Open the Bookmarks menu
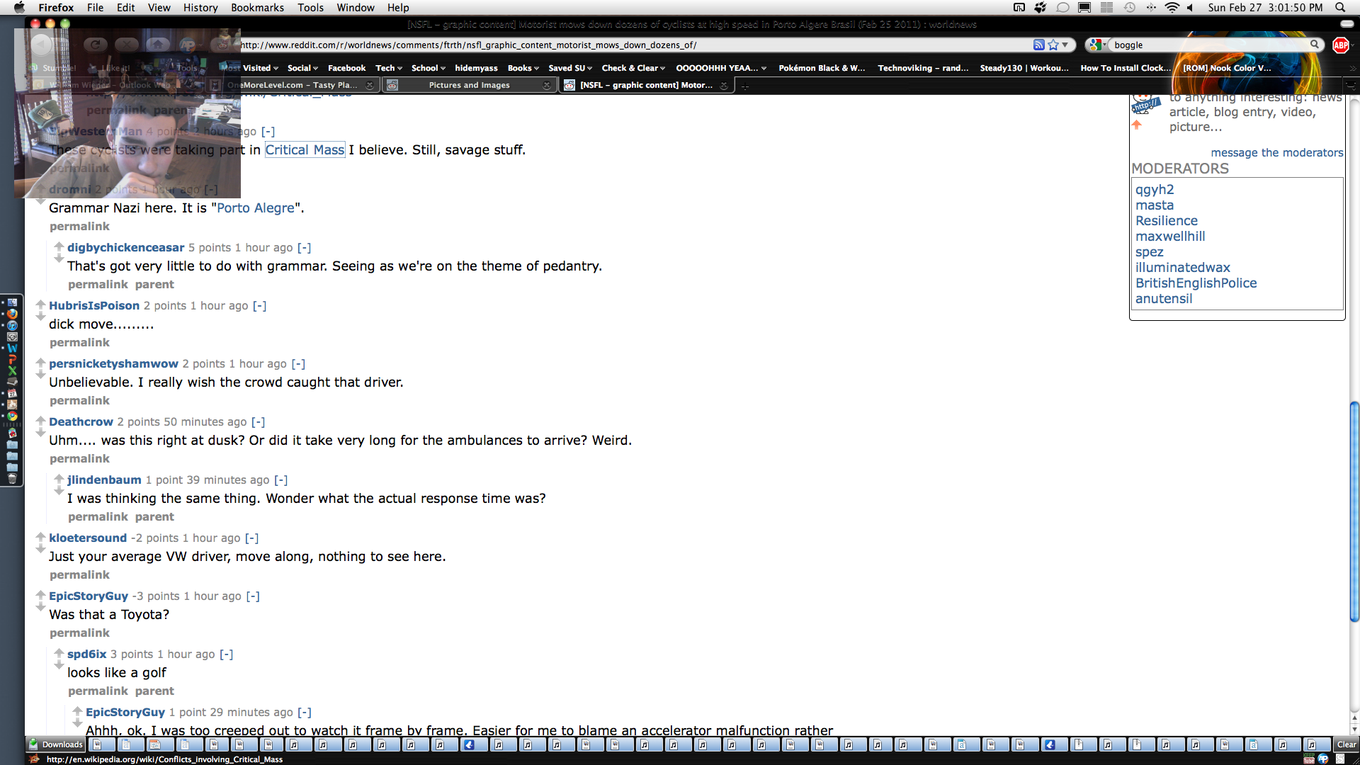 [257, 7]
